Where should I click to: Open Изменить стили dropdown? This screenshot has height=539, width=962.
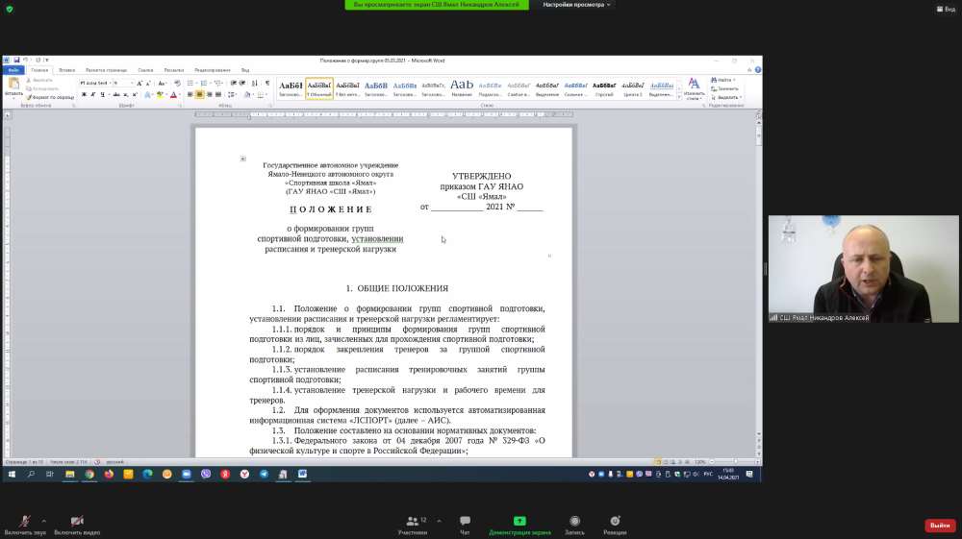[694, 89]
